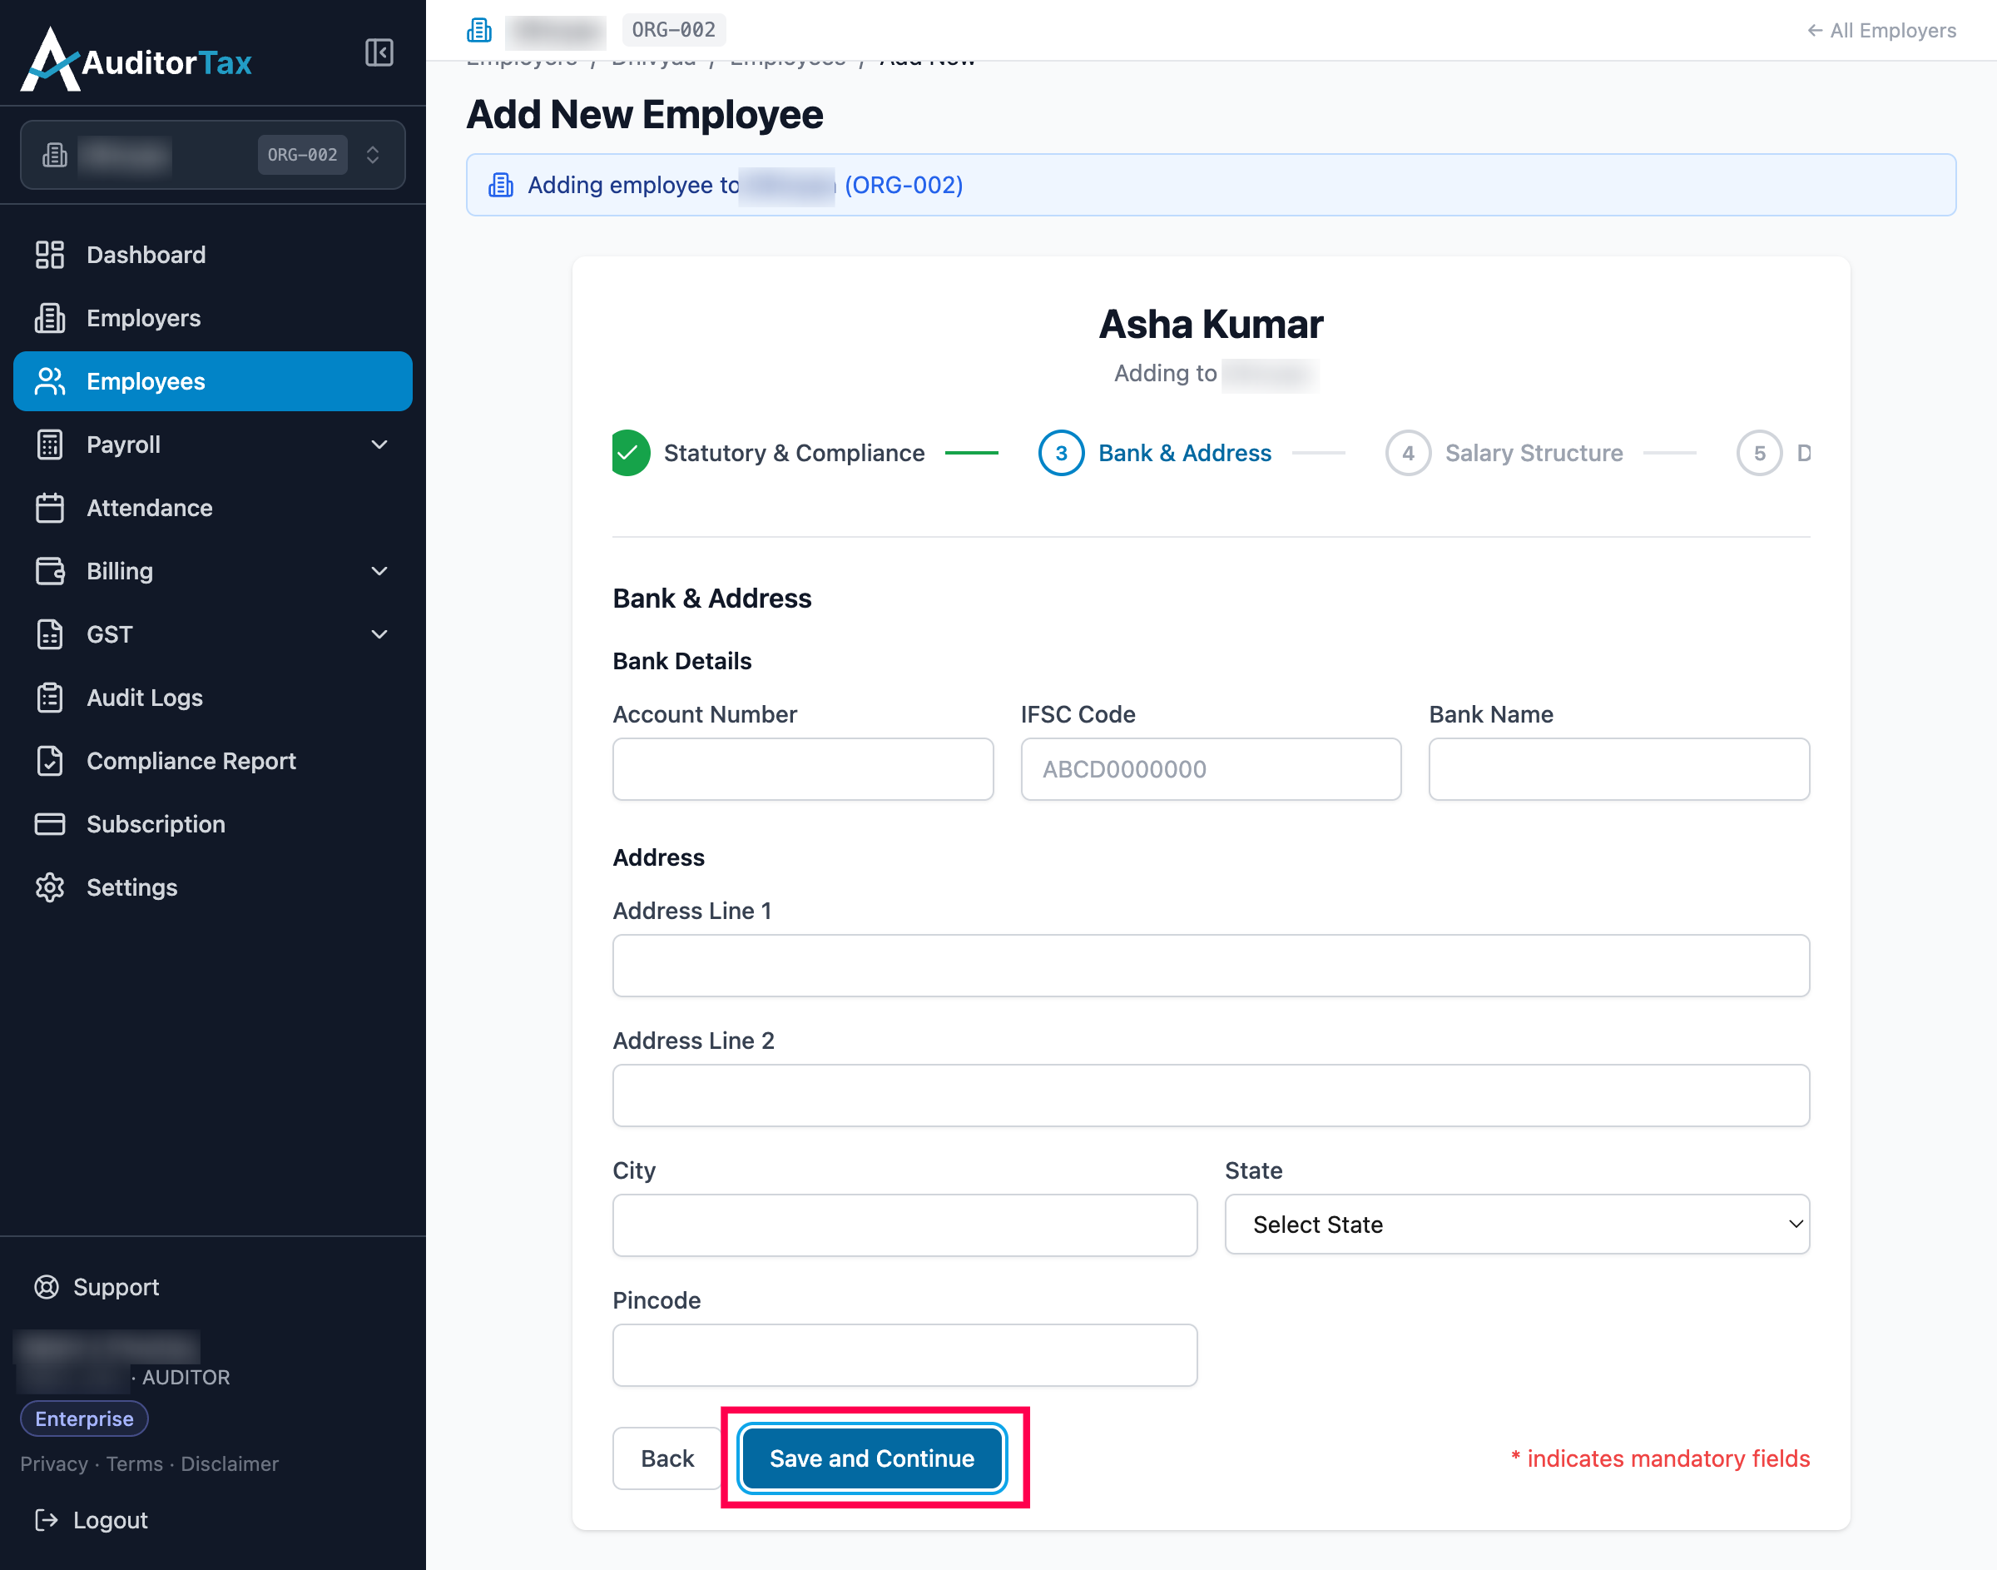Open the Attendance menu item
The width and height of the screenshot is (1997, 1570).
[x=213, y=509]
